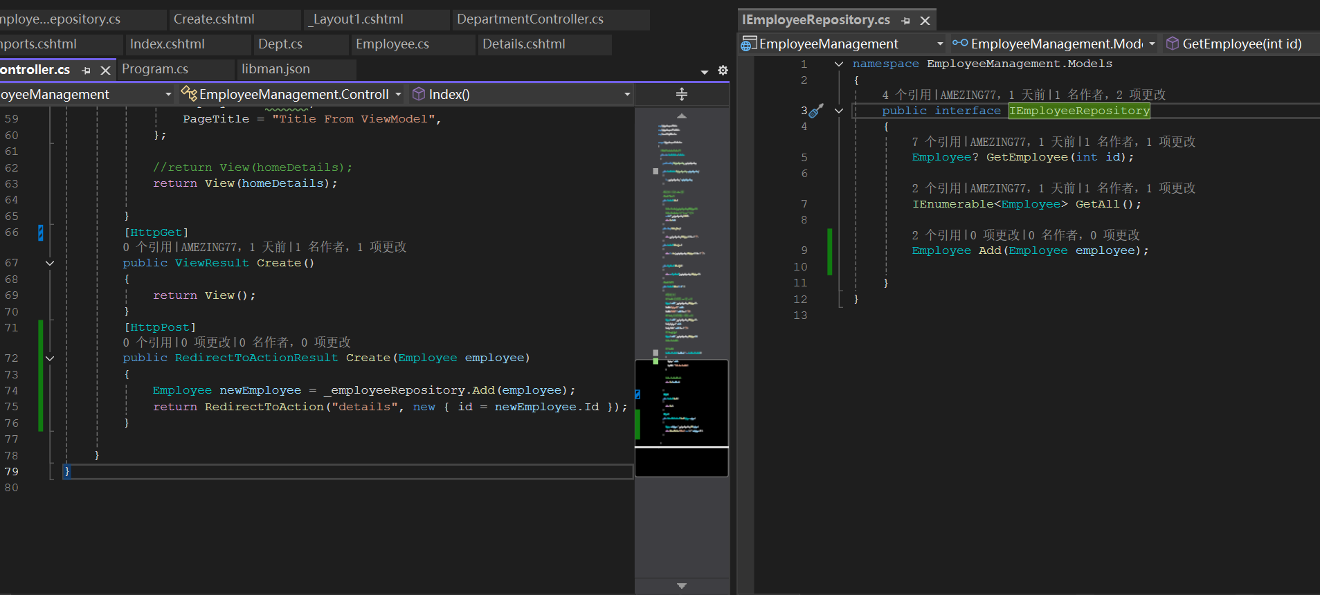
Task: Open the tab settings gear icon
Action: [723, 71]
